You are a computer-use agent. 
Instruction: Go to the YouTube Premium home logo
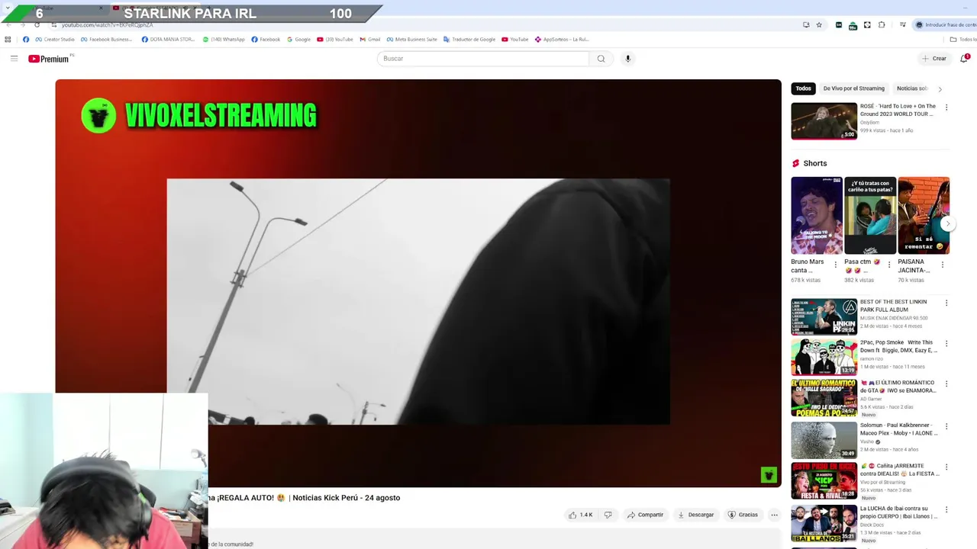(x=50, y=59)
